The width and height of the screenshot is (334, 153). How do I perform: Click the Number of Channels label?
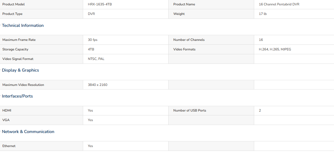189,40
